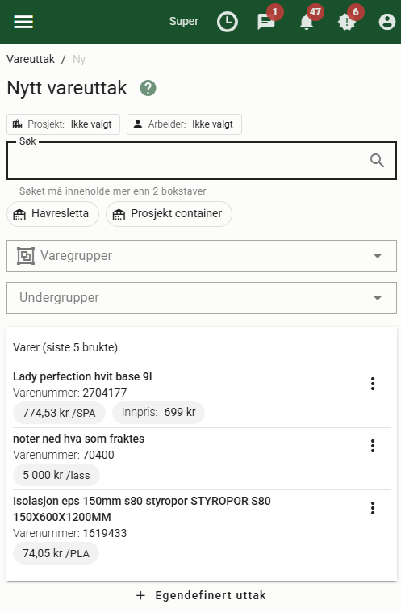Click Egendefinert uttak button
The width and height of the screenshot is (401, 613).
201,595
